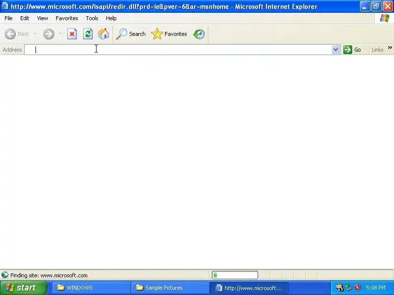This screenshot has width=394, height=295.
Task: Click the red security shield tray icon
Action: click(x=357, y=288)
